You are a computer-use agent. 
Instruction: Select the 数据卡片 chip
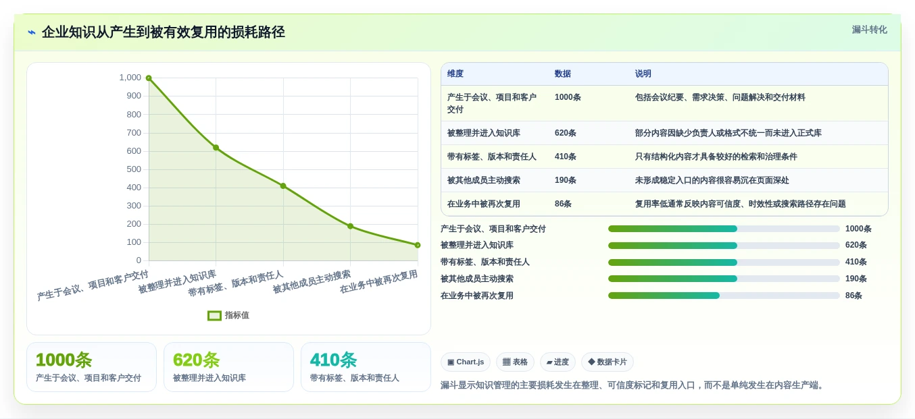608,362
